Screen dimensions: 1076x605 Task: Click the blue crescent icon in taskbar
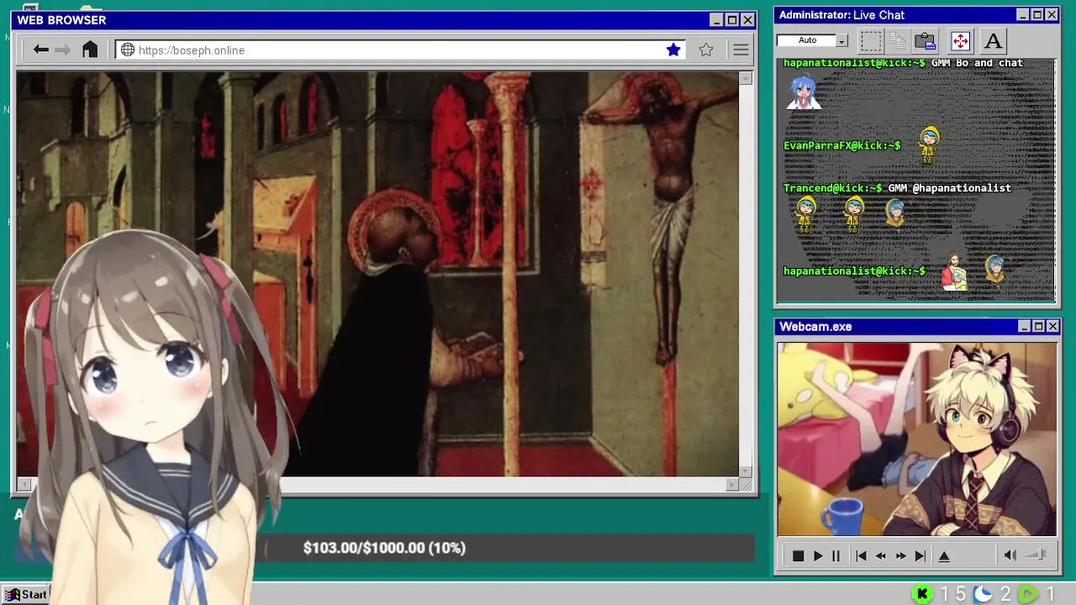click(x=983, y=594)
